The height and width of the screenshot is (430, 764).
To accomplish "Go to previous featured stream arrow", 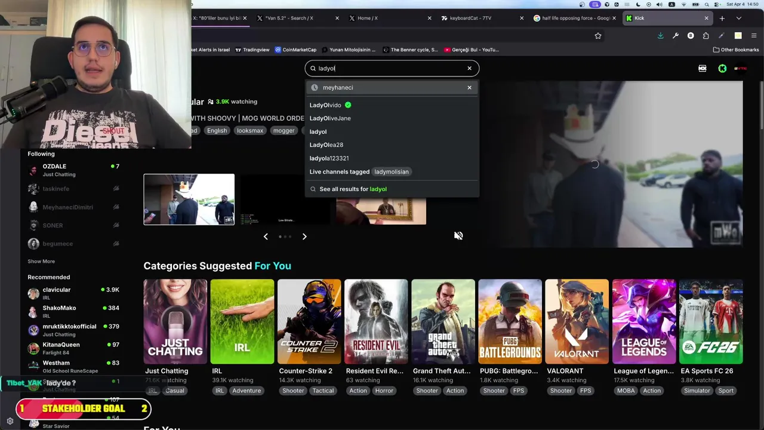I will pyautogui.click(x=266, y=236).
